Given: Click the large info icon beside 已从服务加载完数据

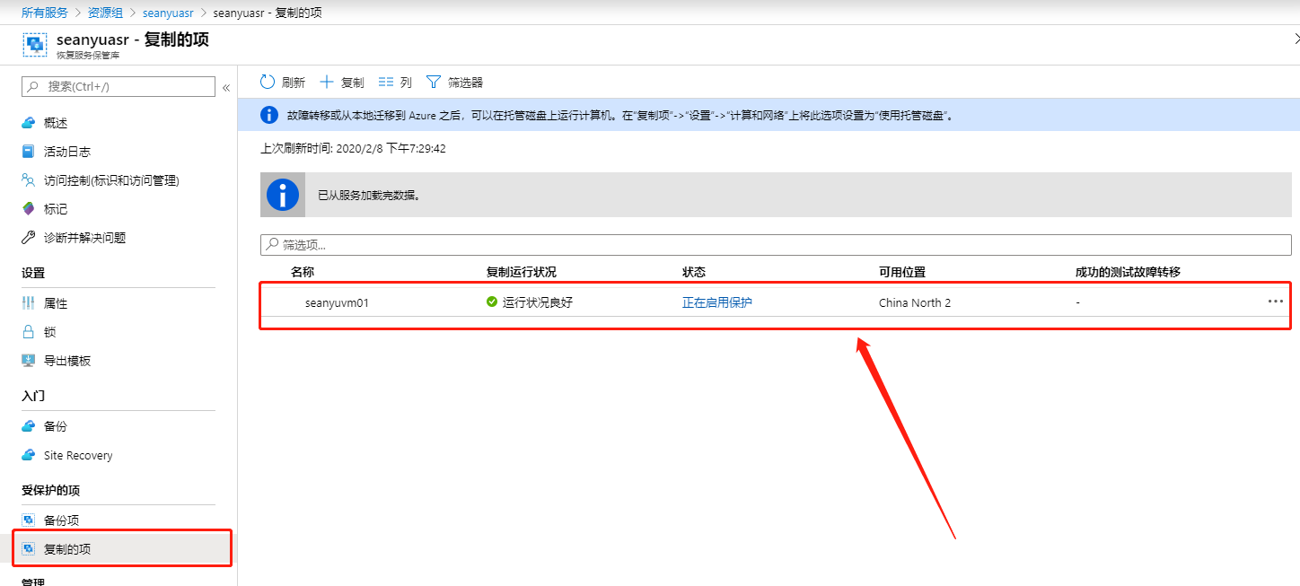Looking at the screenshot, I should pyautogui.click(x=283, y=195).
